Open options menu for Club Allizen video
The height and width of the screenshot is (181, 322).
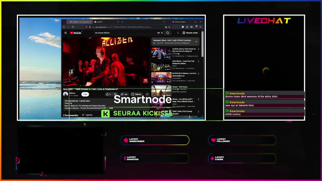coord(198,61)
